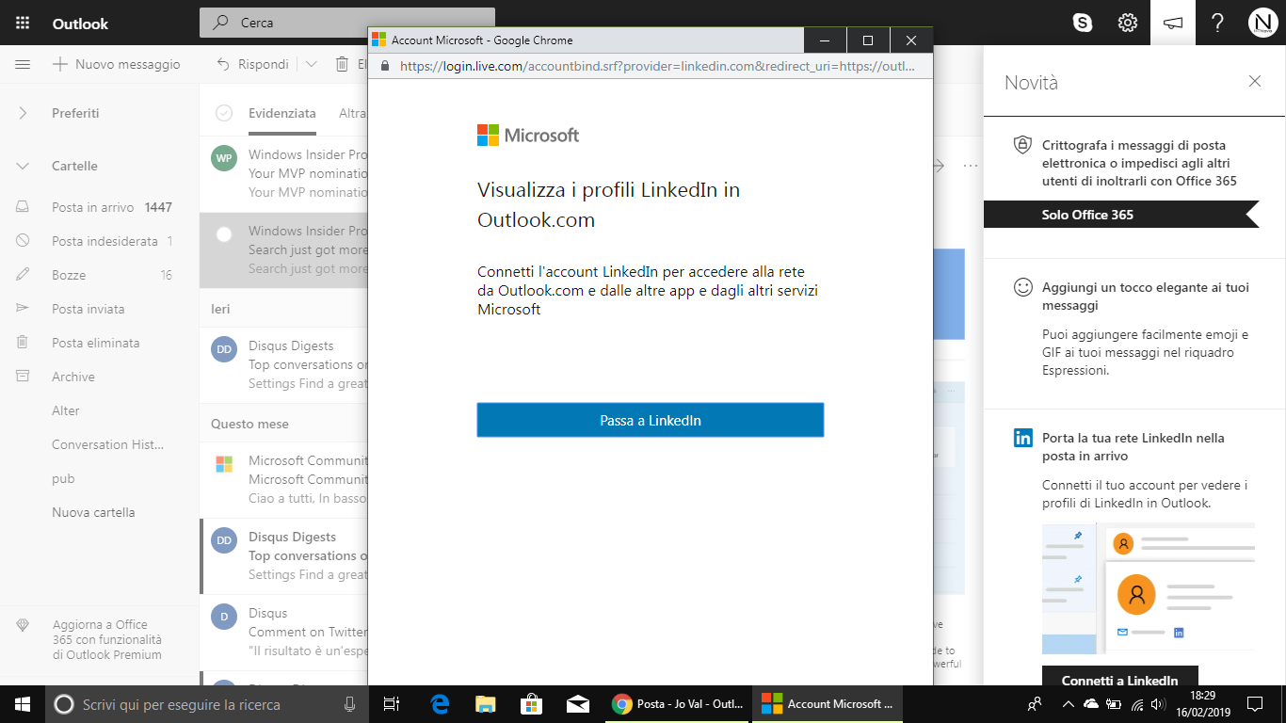The height and width of the screenshot is (723, 1286).
Task: Click the Wi-Fi network tray icon
Action: 1136,704
